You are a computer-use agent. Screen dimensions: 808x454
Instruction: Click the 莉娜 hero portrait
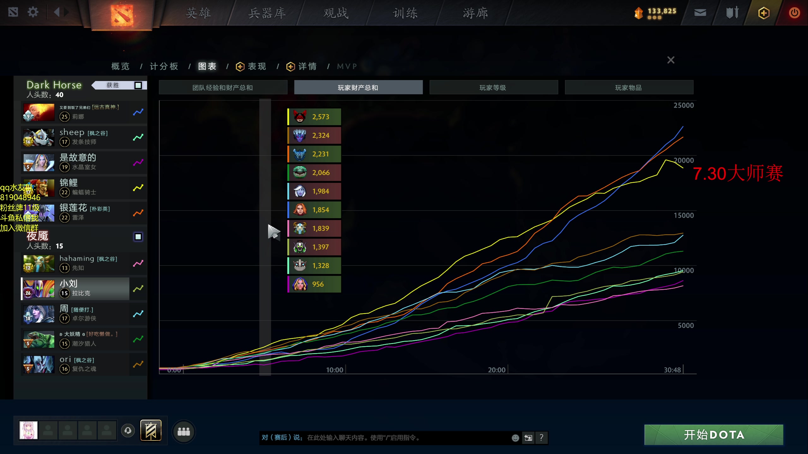39,112
